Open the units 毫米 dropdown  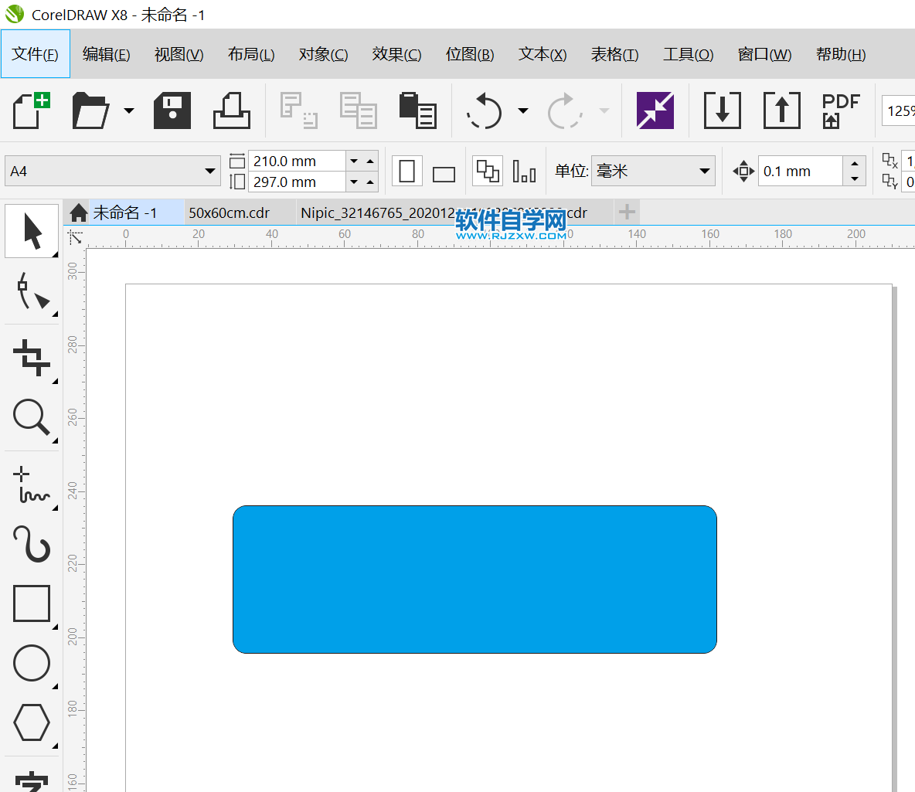point(704,171)
